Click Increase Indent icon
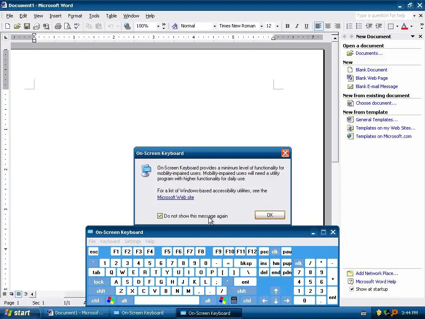The image size is (425, 319). point(379,26)
